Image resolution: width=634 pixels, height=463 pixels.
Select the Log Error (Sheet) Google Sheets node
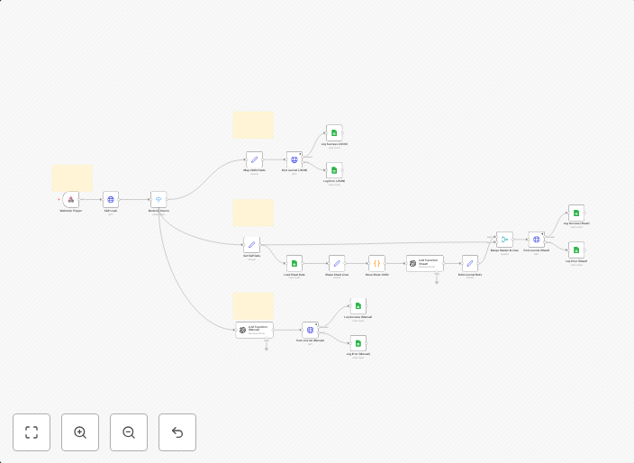[576, 250]
